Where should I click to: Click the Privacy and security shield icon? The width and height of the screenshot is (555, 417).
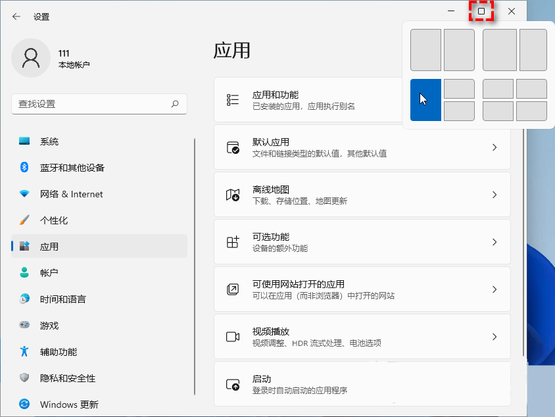click(x=24, y=378)
